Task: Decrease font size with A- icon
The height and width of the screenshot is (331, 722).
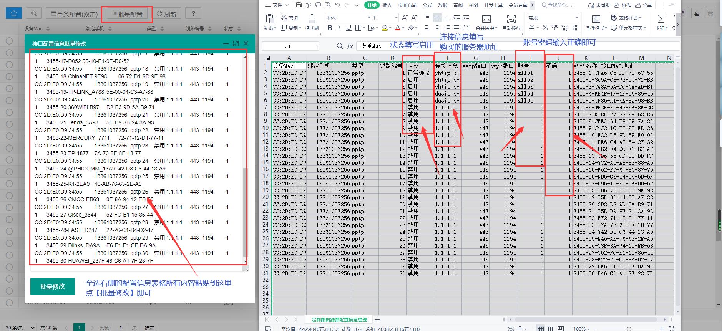Action: point(414,18)
